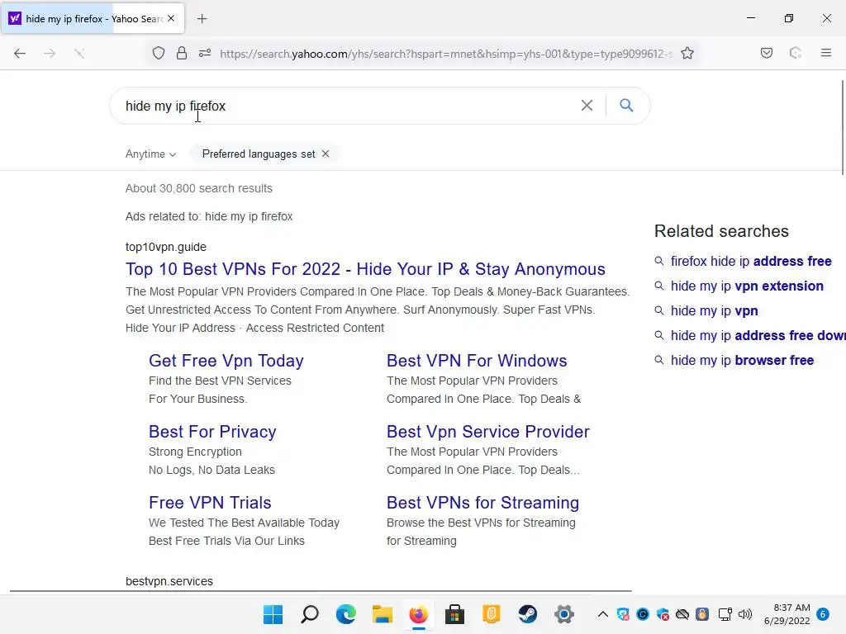This screenshot has height=634, width=846.
Task: Search hide my ip vpn extension
Action: pyautogui.click(x=747, y=286)
